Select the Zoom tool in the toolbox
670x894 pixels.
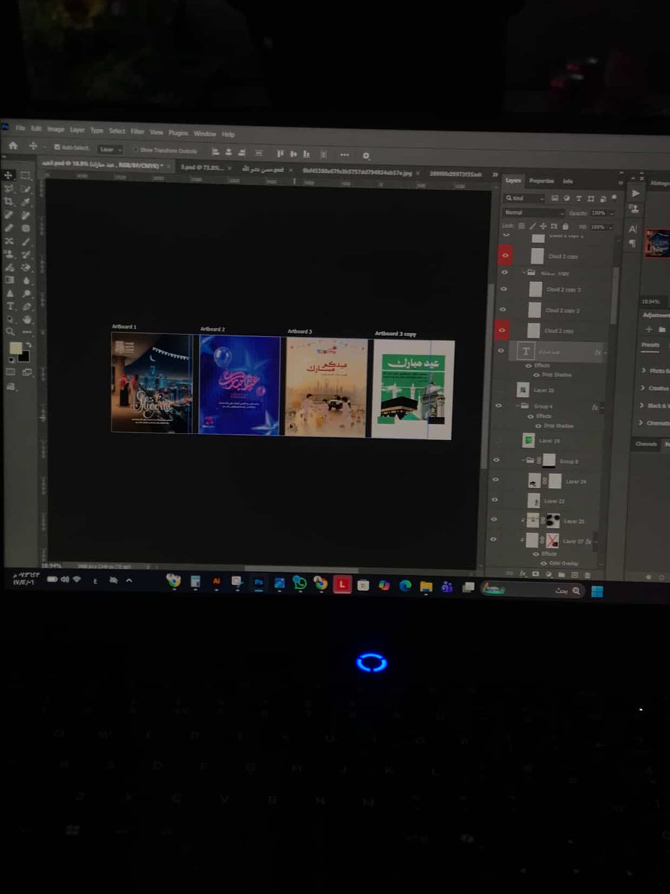[10, 332]
